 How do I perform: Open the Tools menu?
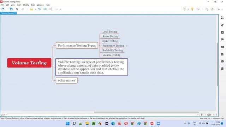click(33, 5)
